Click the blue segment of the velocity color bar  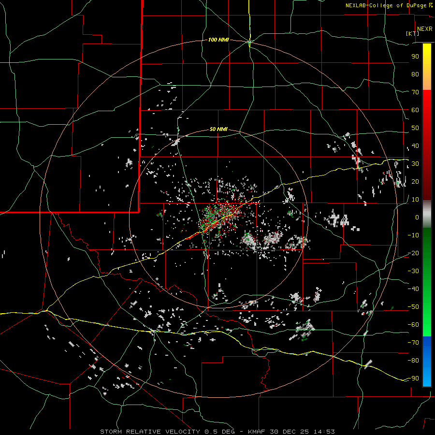[427, 362]
